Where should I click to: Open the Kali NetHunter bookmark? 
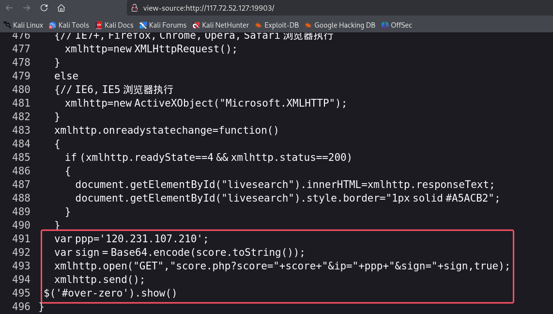coord(221,25)
